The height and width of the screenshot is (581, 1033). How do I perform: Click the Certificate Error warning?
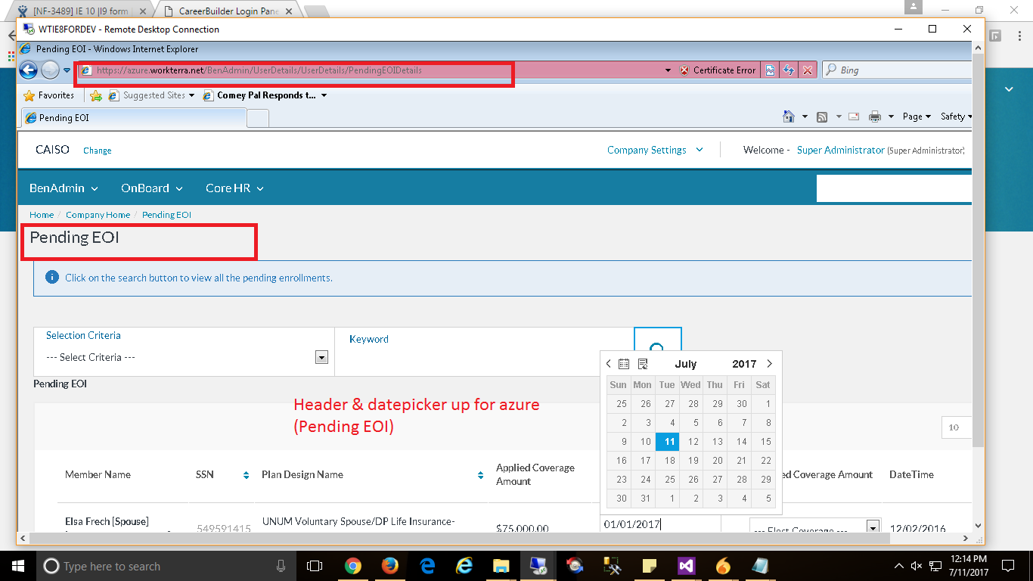point(718,70)
